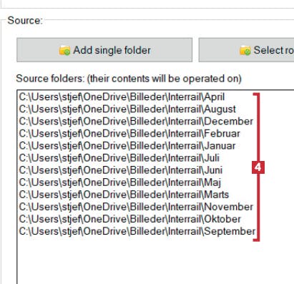The height and width of the screenshot is (284, 294).
Task: Choose the Interrail\November list item
Action: point(136,207)
